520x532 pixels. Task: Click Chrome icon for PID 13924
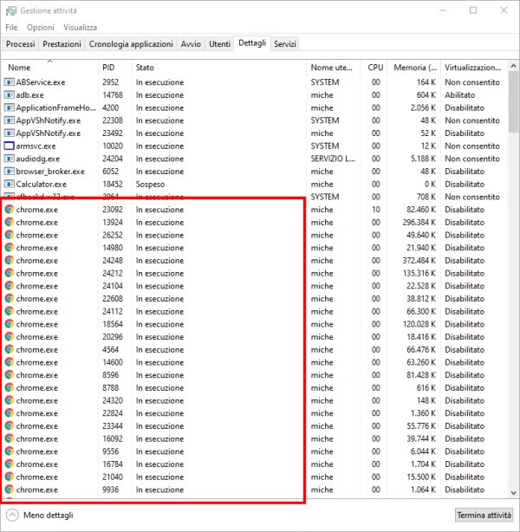tap(10, 222)
